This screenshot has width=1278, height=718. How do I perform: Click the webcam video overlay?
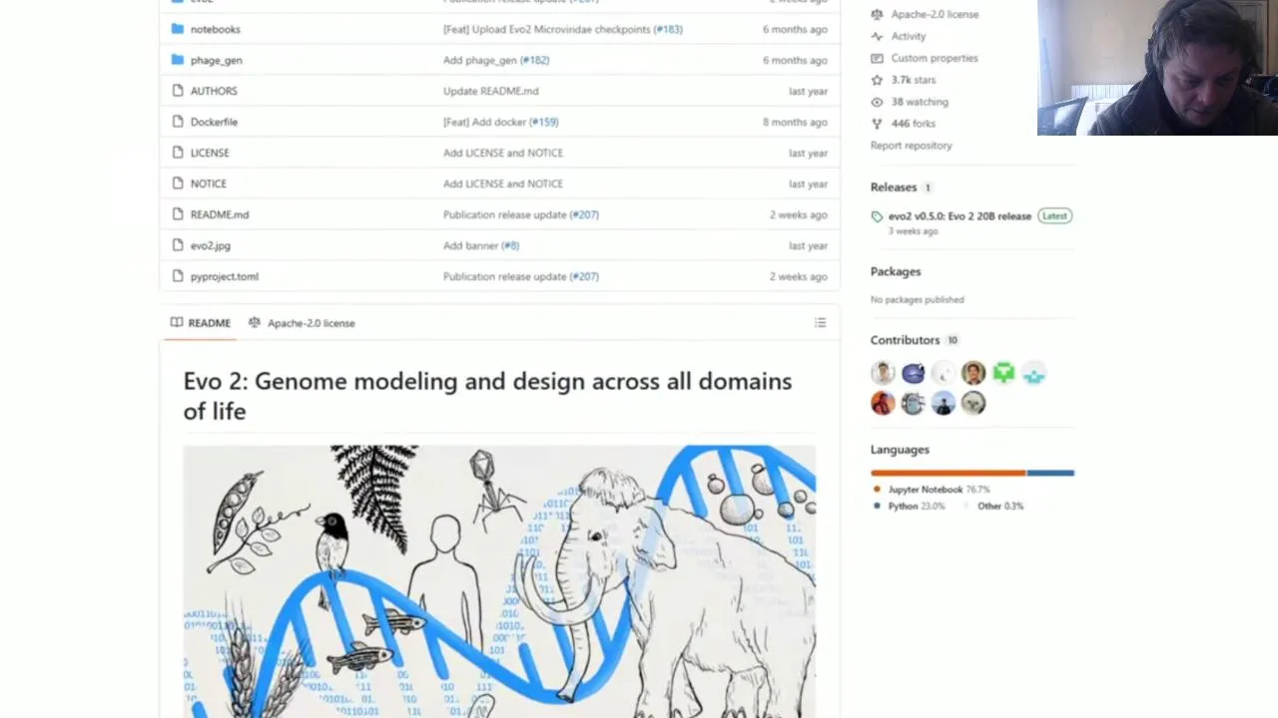click(x=1157, y=67)
